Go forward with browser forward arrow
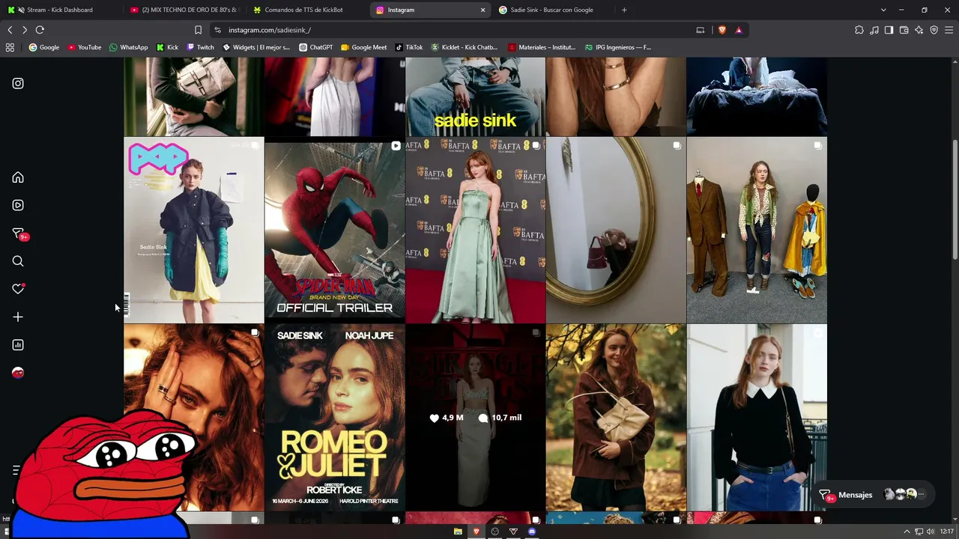The image size is (959, 539). coord(25,30)
